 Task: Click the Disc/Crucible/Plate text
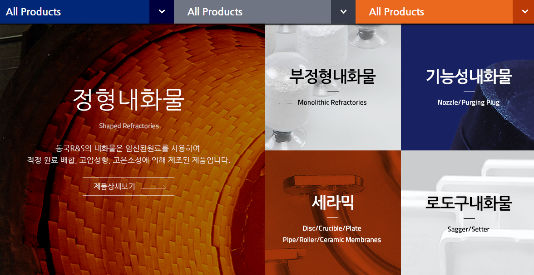[x=331, y=228]
